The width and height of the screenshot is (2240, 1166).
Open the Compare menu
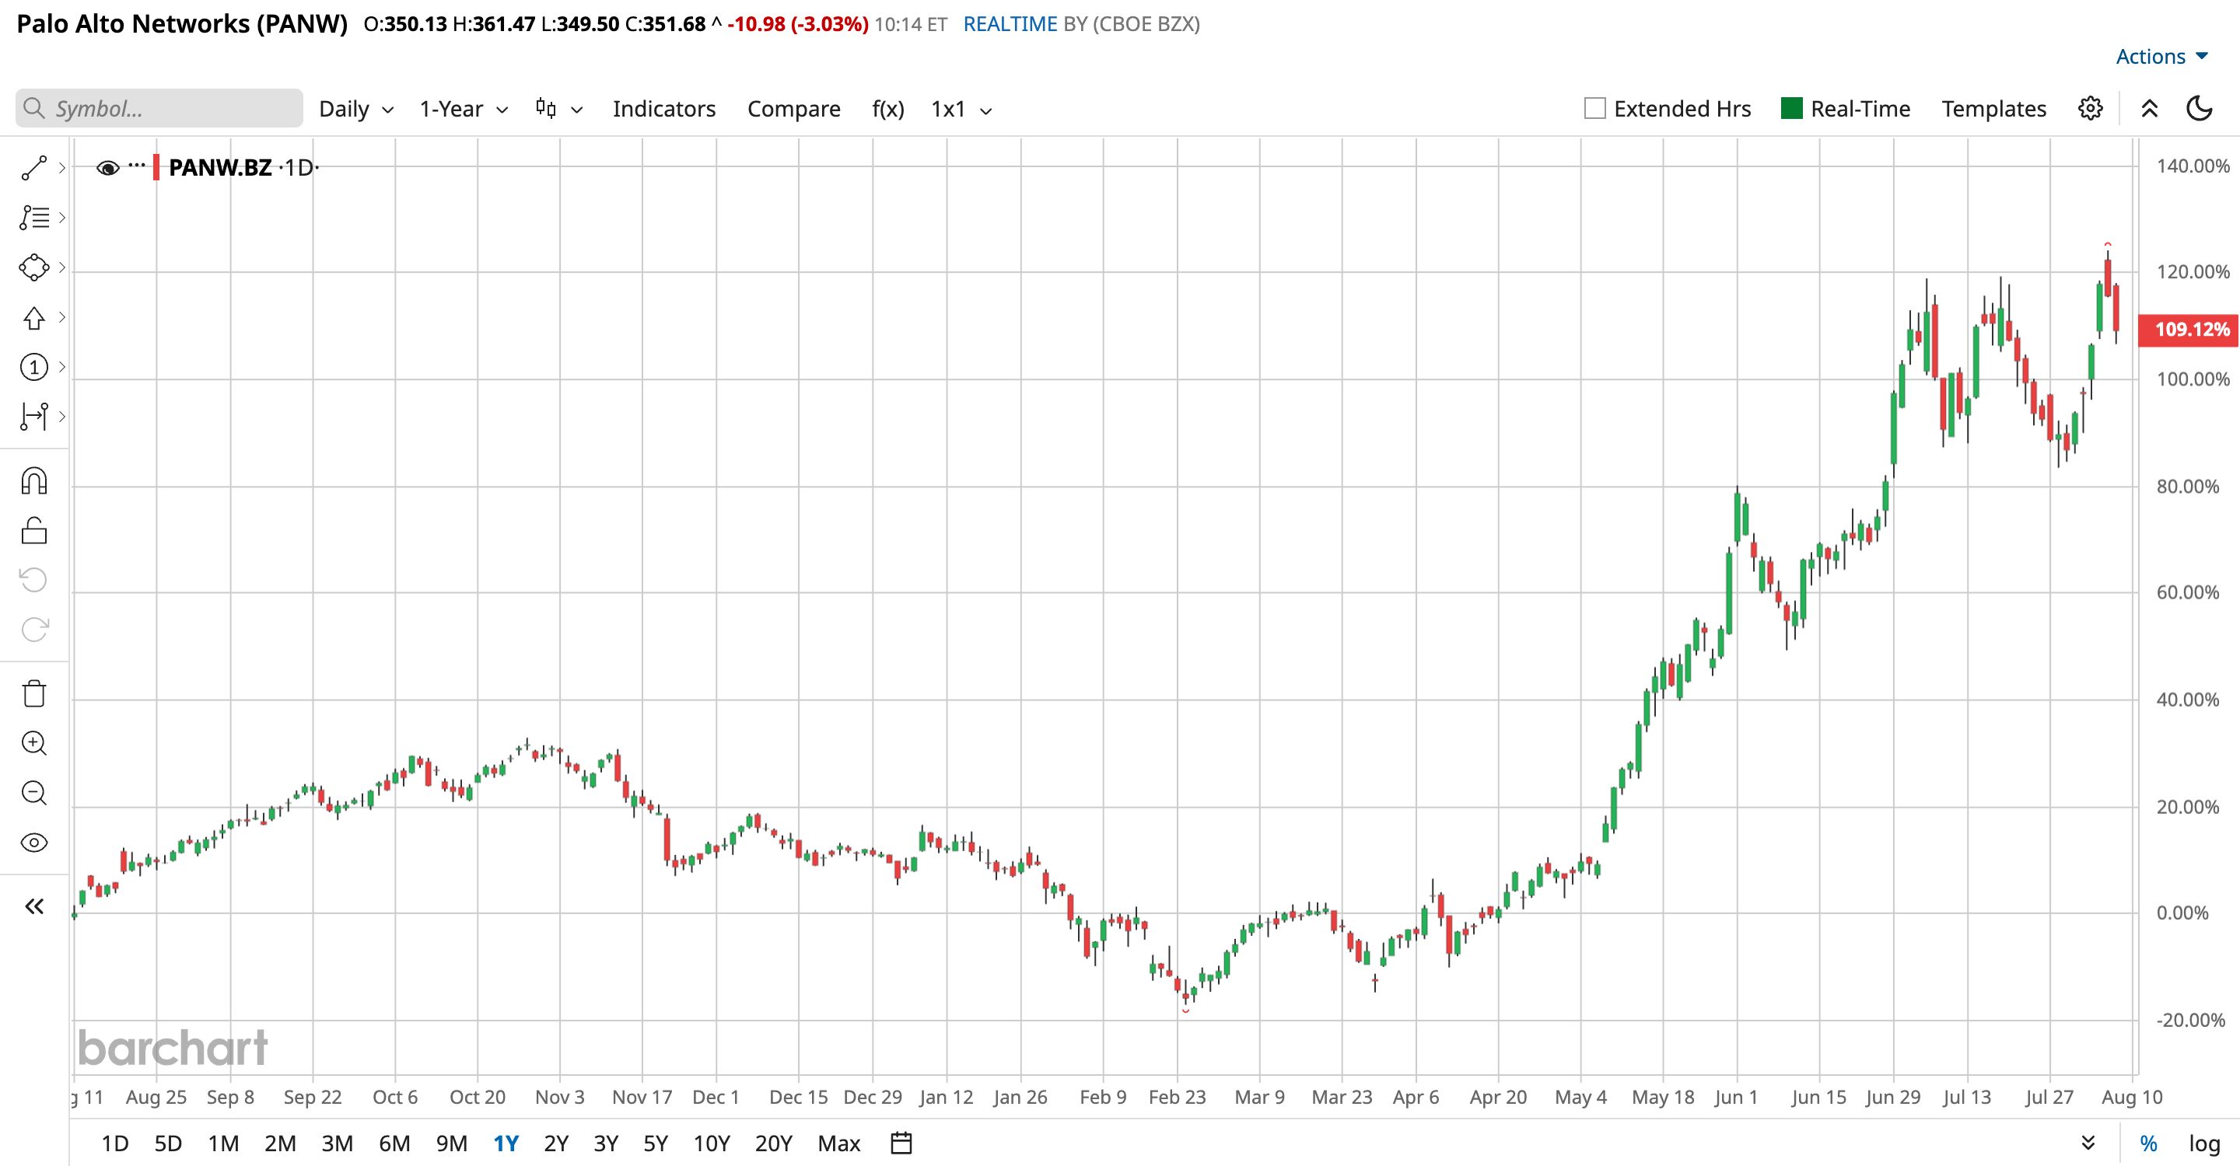794,109
